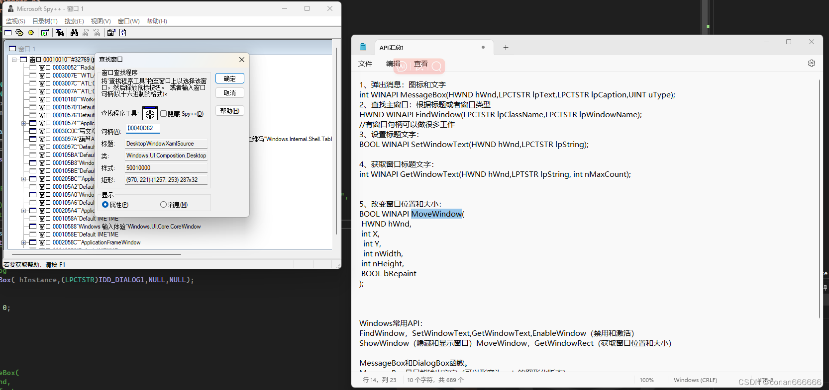This screenshot has width=829, height=390.
Task: Click window icon of root 00010010 node
Action: click(x=23, y=60)
